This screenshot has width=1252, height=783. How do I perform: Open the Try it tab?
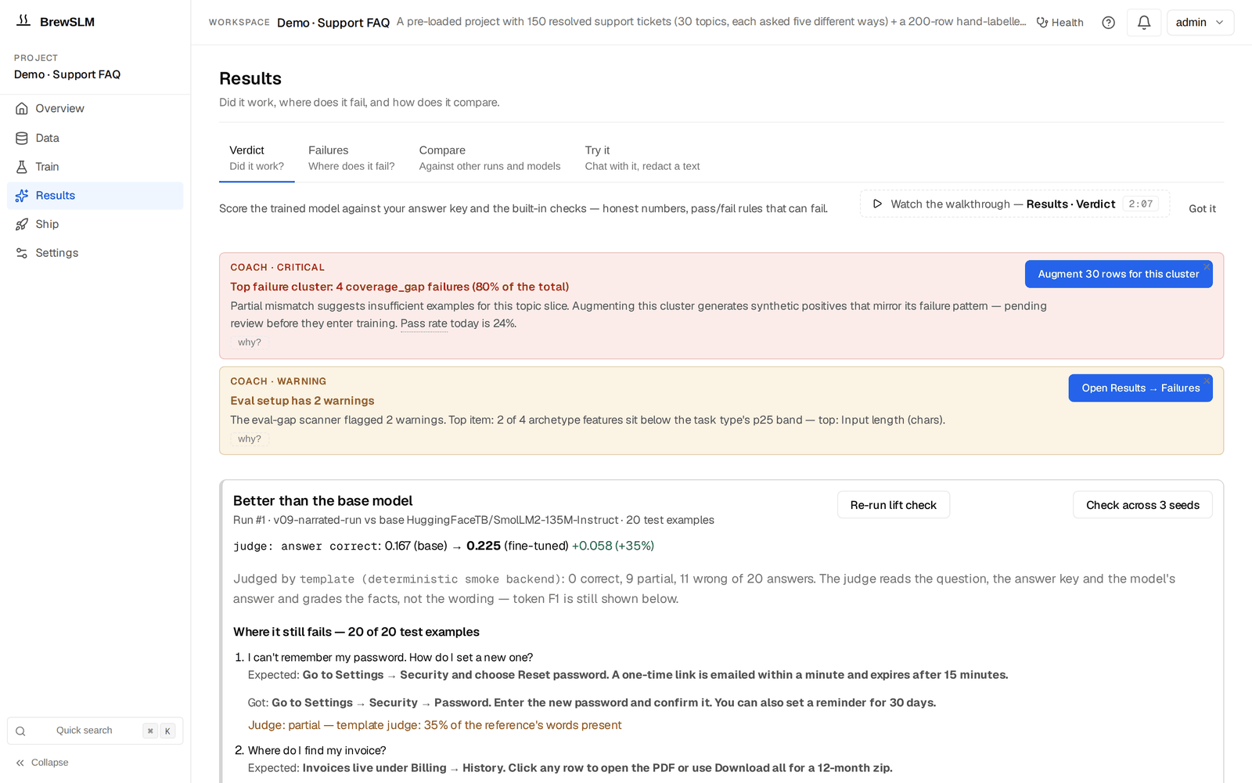[642, 157]
